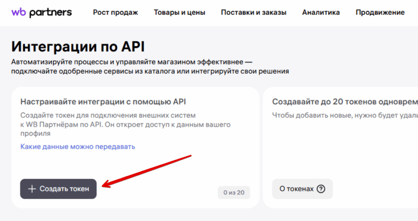The image size is (418, 221).
Task: Open the Продвижение menu
Action: 380,12
